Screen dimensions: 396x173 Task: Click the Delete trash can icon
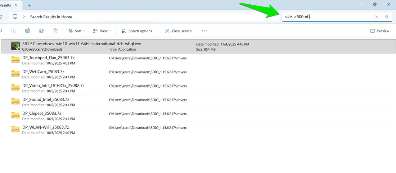click(55, 31)
